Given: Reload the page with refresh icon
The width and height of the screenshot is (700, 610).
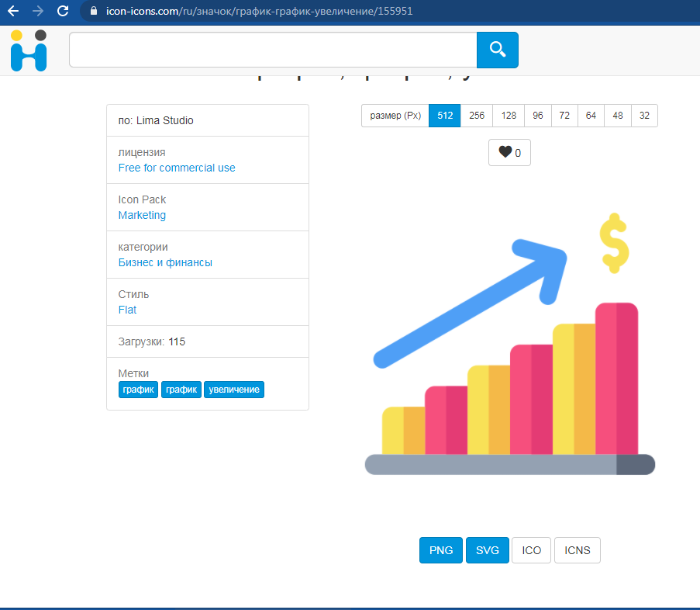Looking at the screenshot, I should pyautogui.click(x=64, y=12).
